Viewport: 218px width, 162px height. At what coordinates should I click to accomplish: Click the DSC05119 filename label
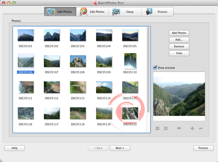click(104, 124)
